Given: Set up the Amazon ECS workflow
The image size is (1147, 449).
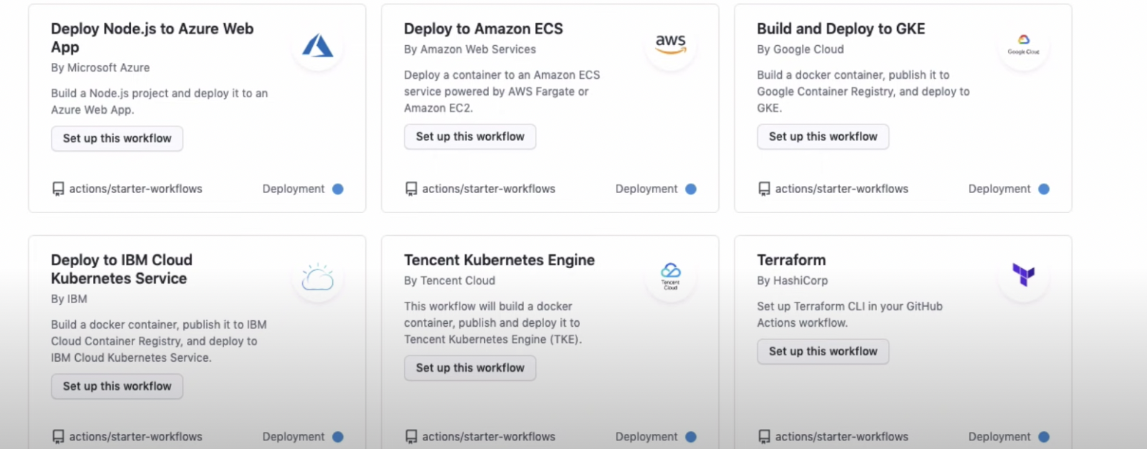Looking at the screenshot, I should tap(470, 137).
